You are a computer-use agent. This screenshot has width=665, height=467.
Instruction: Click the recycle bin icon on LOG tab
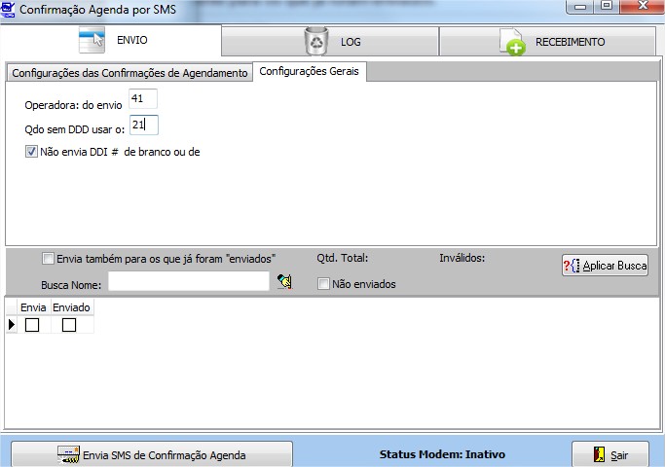pos(316,42)
